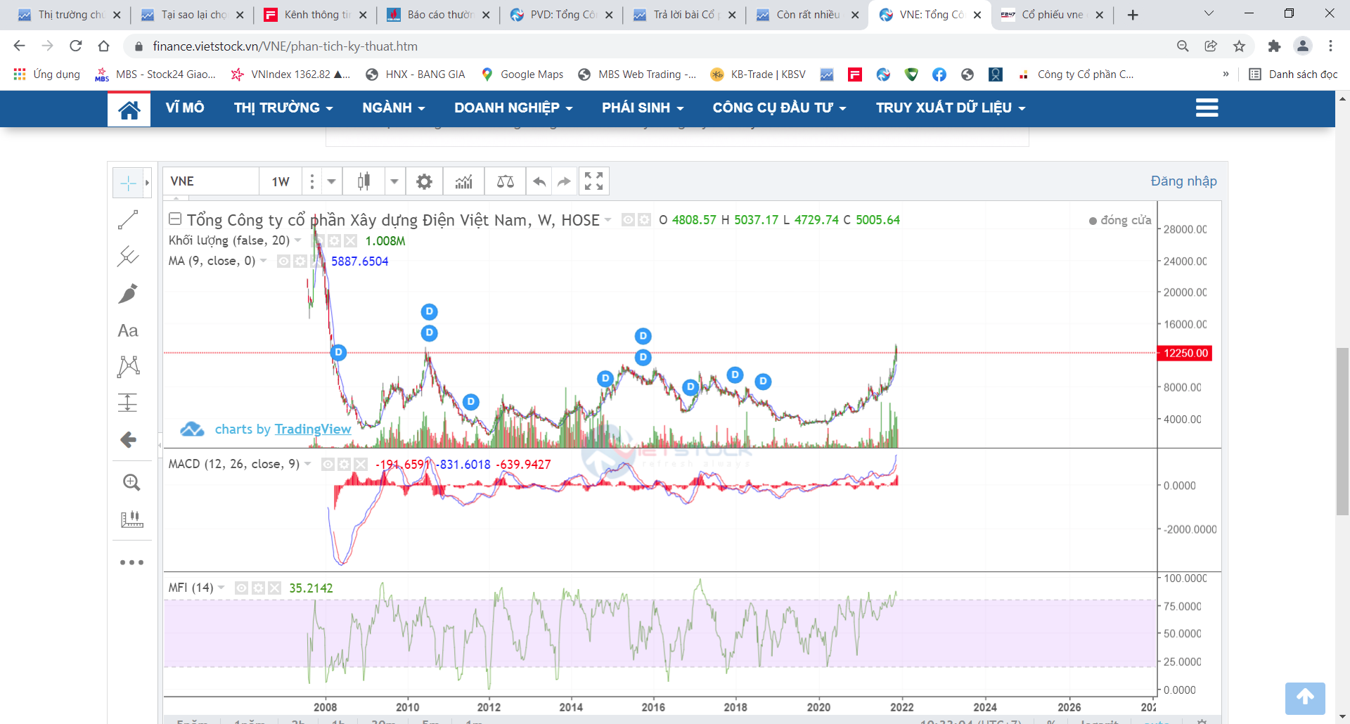Click the candlestick chart style icon

pyautogui.click(x=364, y=181)
